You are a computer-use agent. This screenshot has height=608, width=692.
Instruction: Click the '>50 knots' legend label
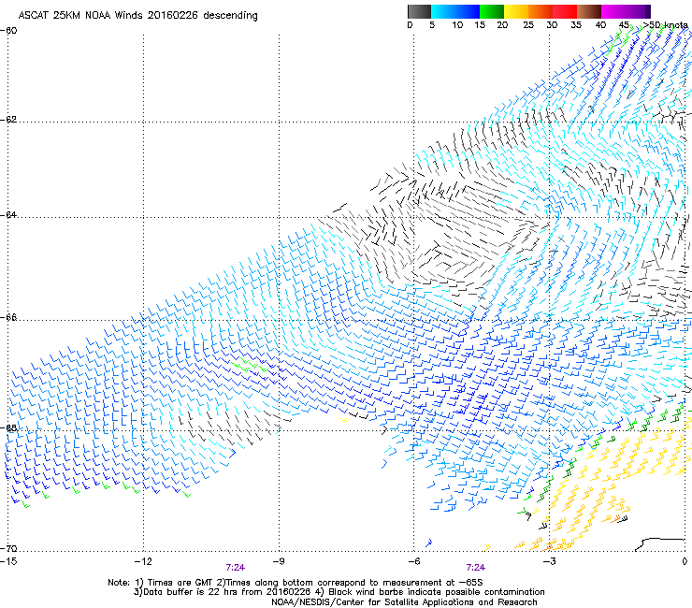pyautogui.click(x=665, y=25)
